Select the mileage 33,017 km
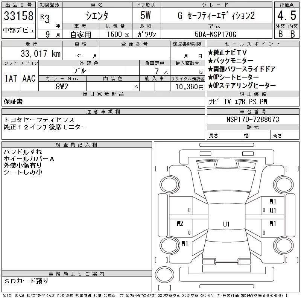Viewport: 301px width, 301px height. coord(41,53)
